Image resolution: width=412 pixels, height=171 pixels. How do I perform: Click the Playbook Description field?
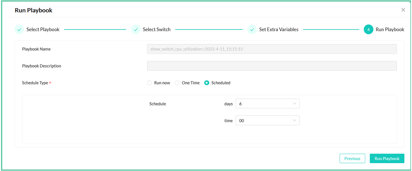point(271,66)
